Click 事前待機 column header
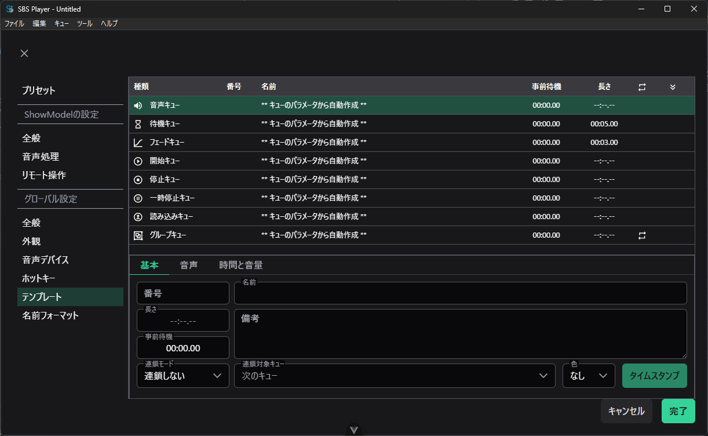The image size is (708, 436). tap(546, 87)
